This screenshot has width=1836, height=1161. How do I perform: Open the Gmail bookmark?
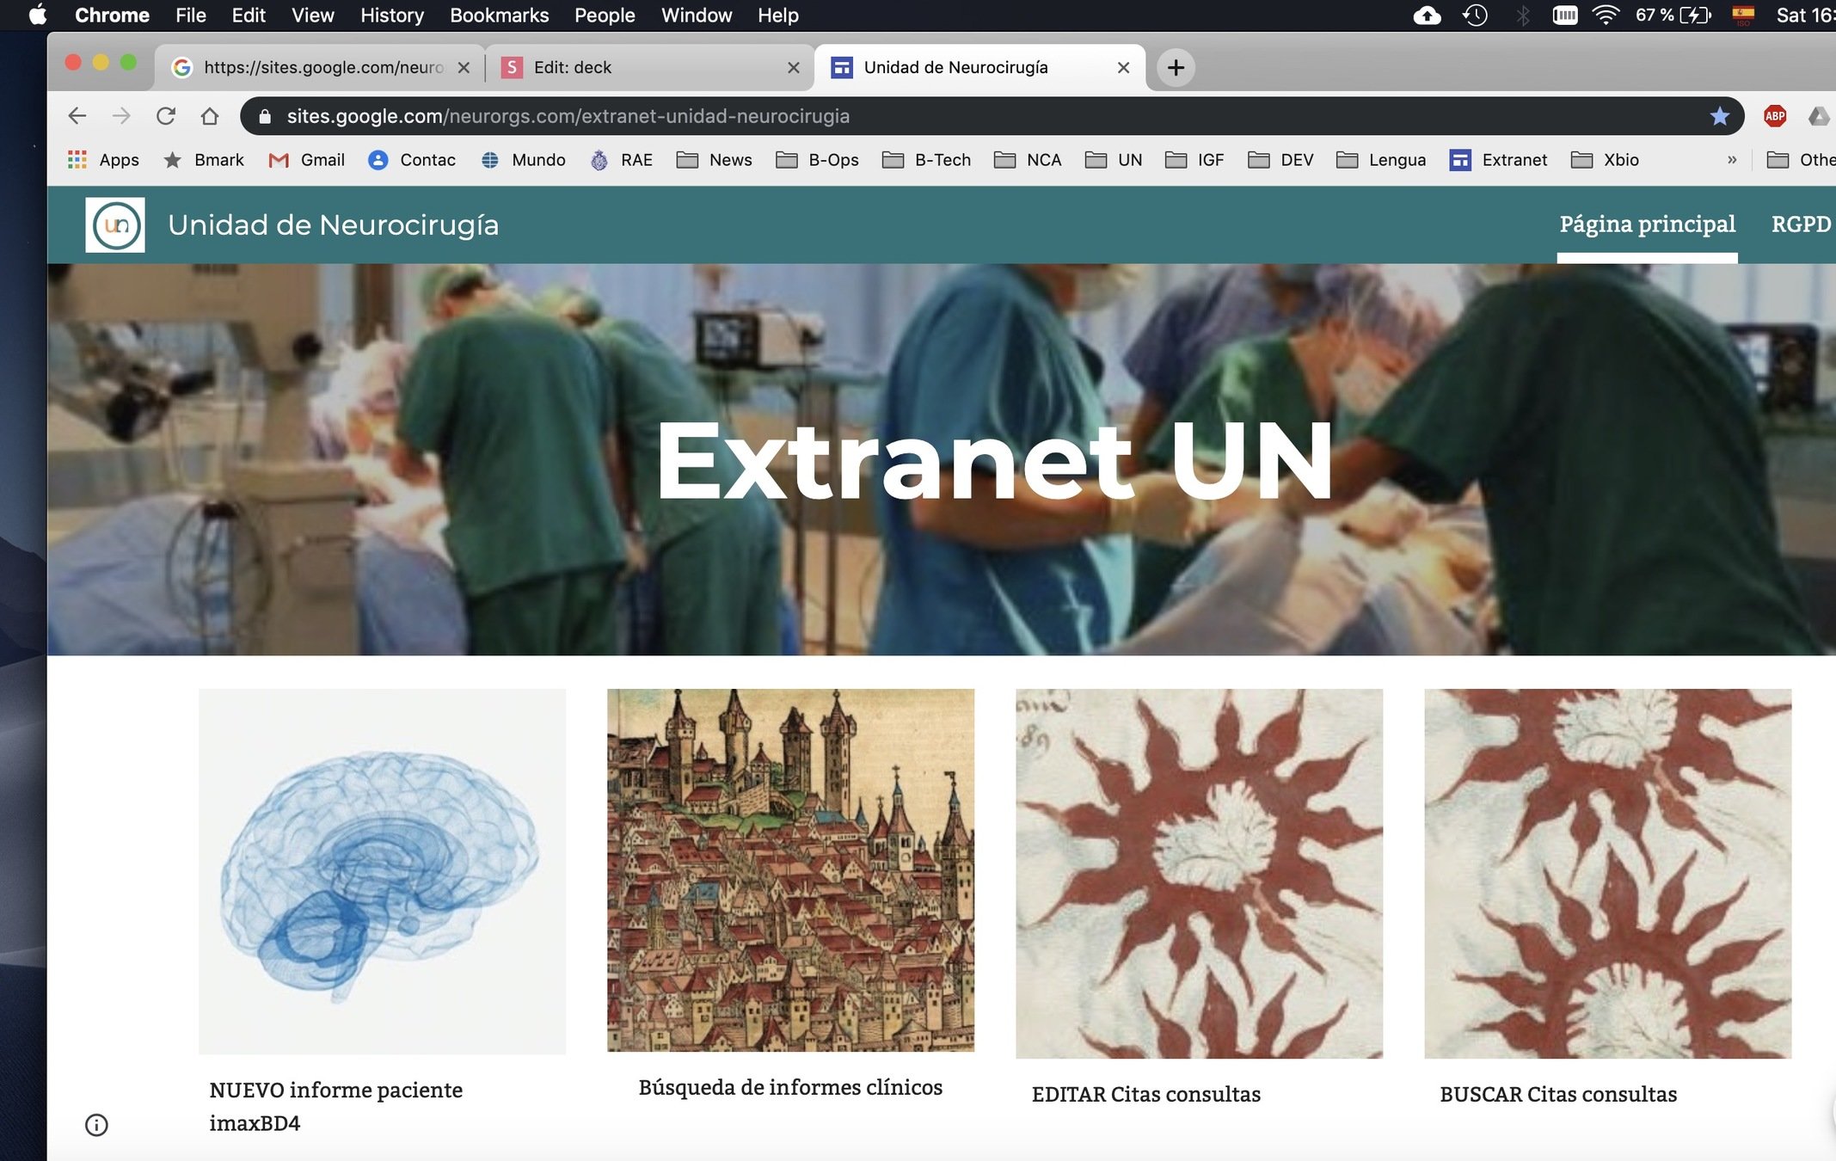(307, 160)
